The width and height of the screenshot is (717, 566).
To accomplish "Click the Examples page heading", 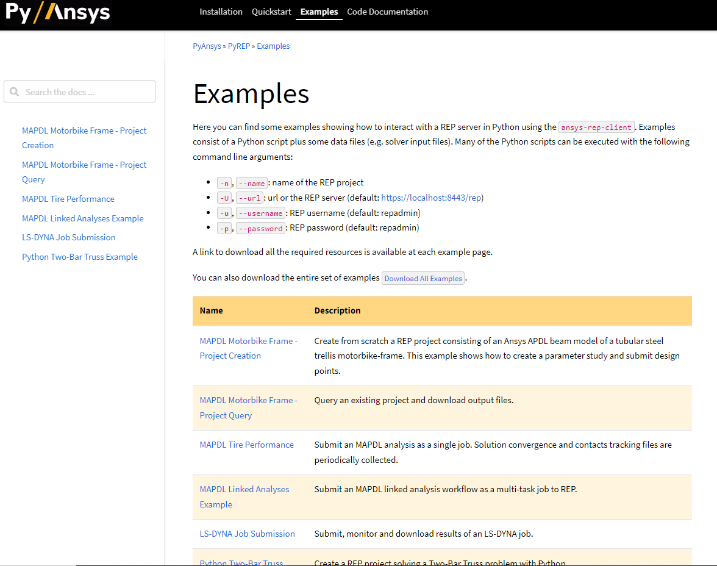I will [x=251, y=94].
